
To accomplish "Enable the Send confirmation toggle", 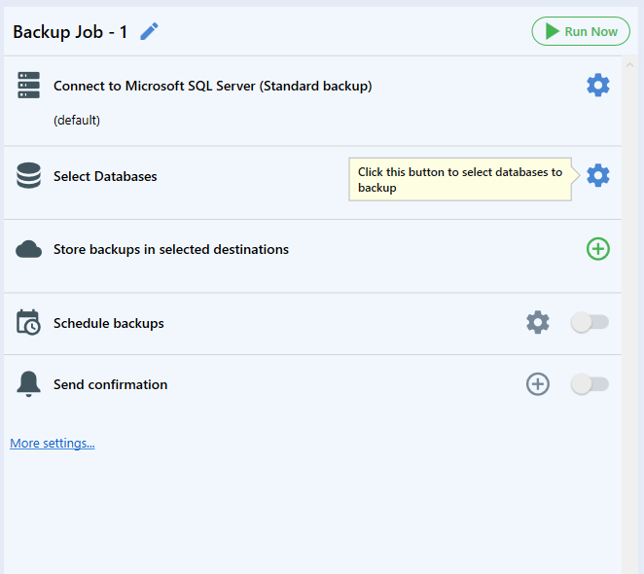I will (x=590, y=384).
